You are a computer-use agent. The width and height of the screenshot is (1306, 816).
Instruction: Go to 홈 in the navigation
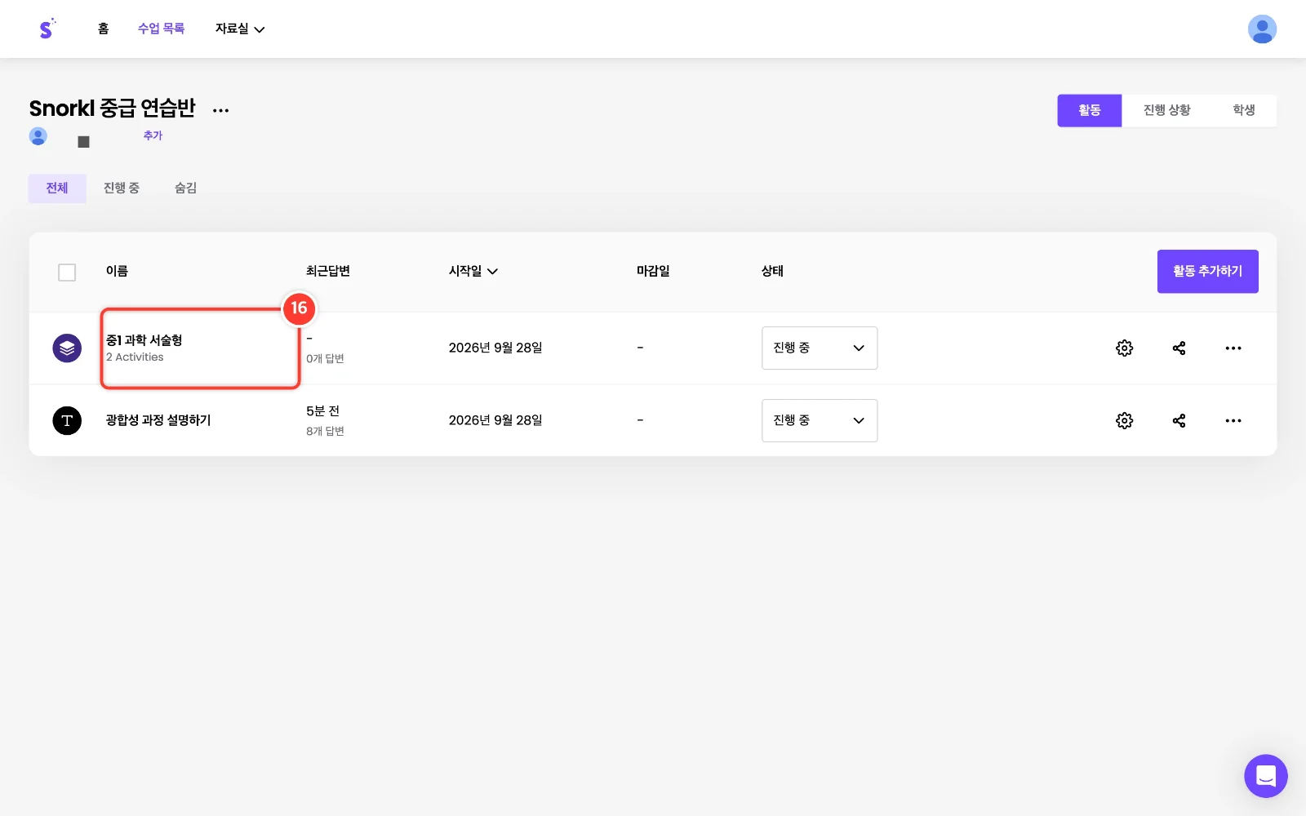pyautogui.click(x=103, y=29)
